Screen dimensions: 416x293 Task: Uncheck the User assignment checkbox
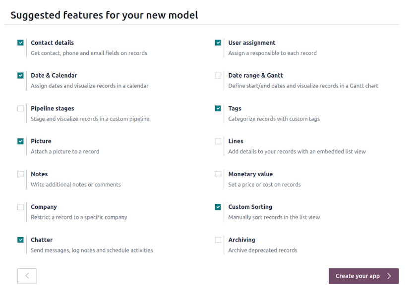click(218, 42)
